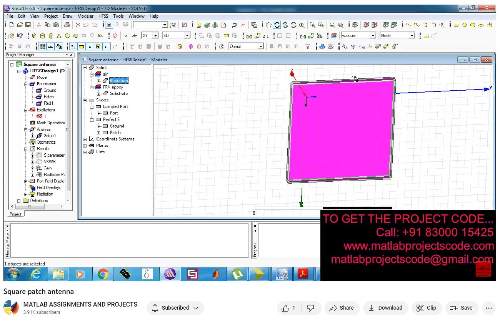
Task: Open the File menu
Action: tap(10, 16)
